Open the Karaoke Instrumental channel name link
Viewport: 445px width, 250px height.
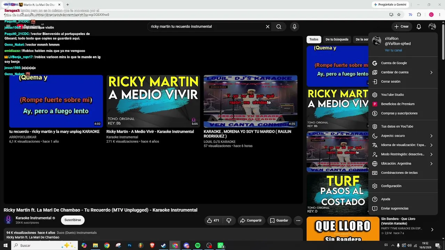(x=33, y=218)
